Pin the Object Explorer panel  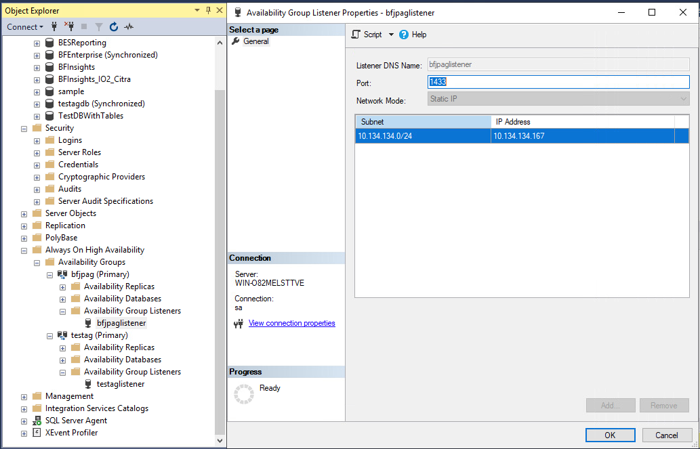(x=208, y=10)
